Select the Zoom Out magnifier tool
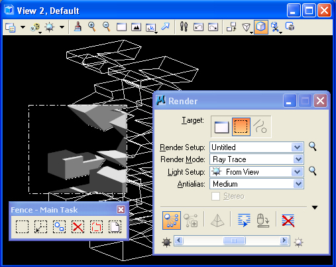336x267 pixels. (x=107, y=27)
